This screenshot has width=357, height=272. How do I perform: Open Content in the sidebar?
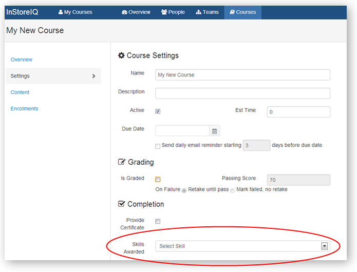(20, 92)
